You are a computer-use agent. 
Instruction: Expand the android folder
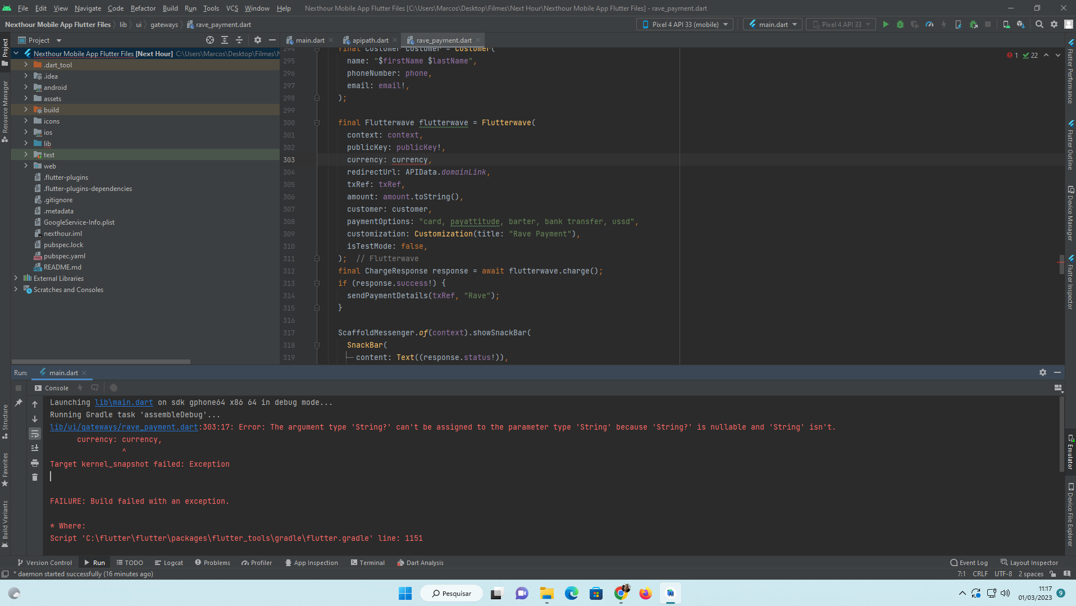click(26, 88)
